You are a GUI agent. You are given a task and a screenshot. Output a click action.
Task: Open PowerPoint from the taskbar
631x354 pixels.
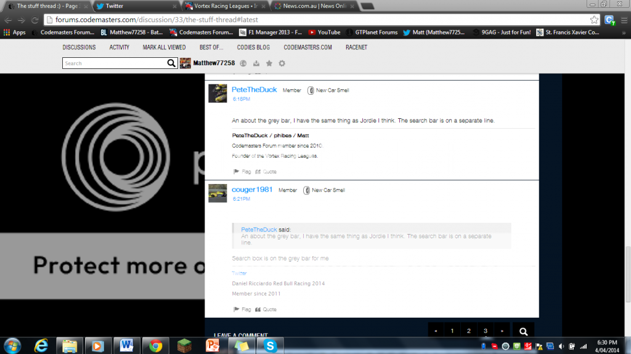pos(213,346)
